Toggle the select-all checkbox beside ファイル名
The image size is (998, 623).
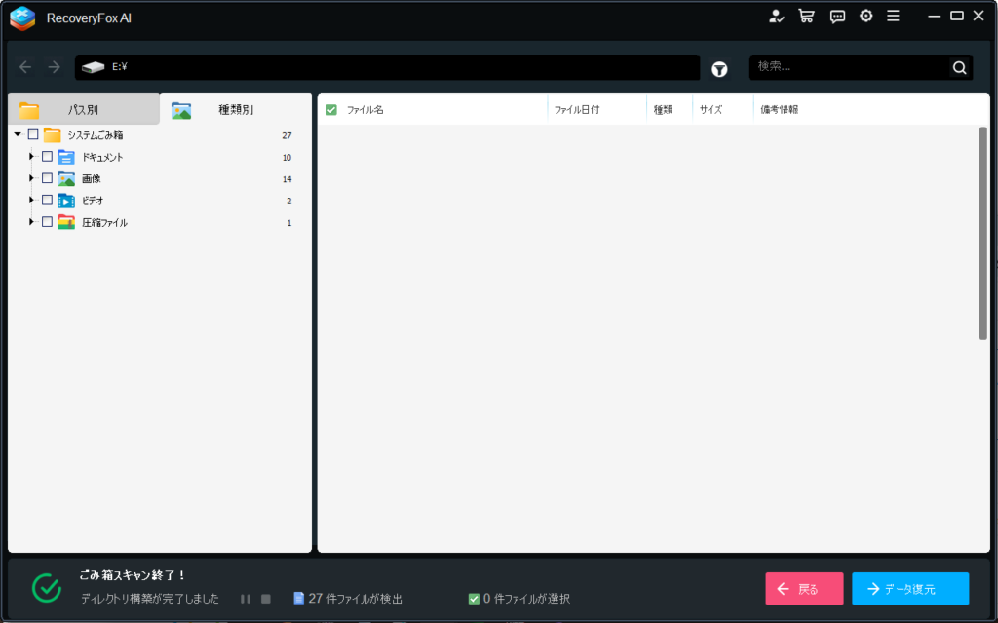pyautogui.click(x=331, y=110)
